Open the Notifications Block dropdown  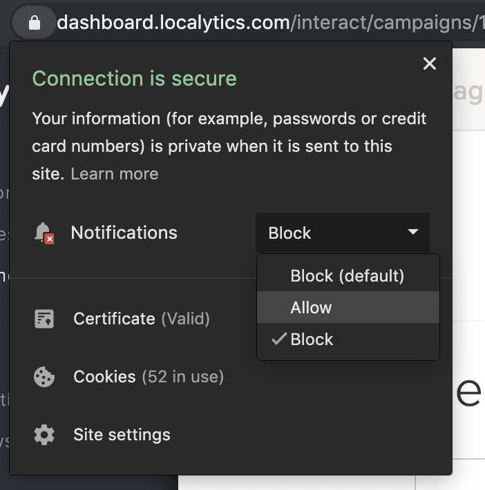pyautogui.click(x=342, y=233)
